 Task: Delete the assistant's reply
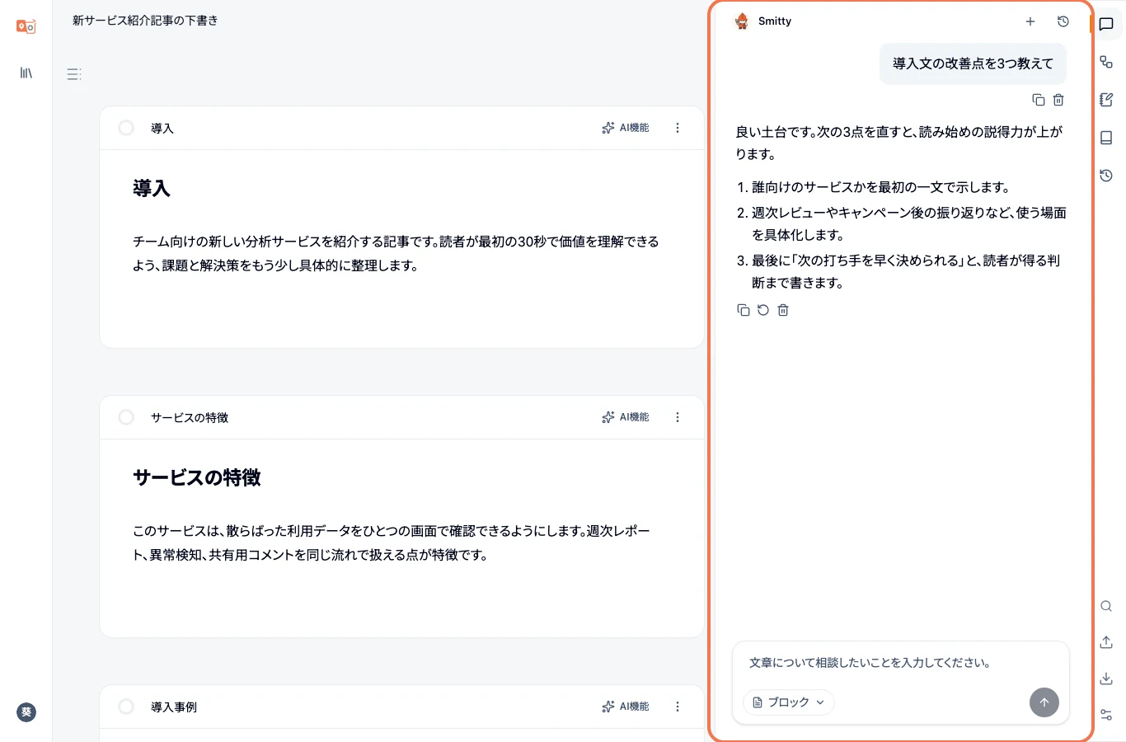(783, 310)
